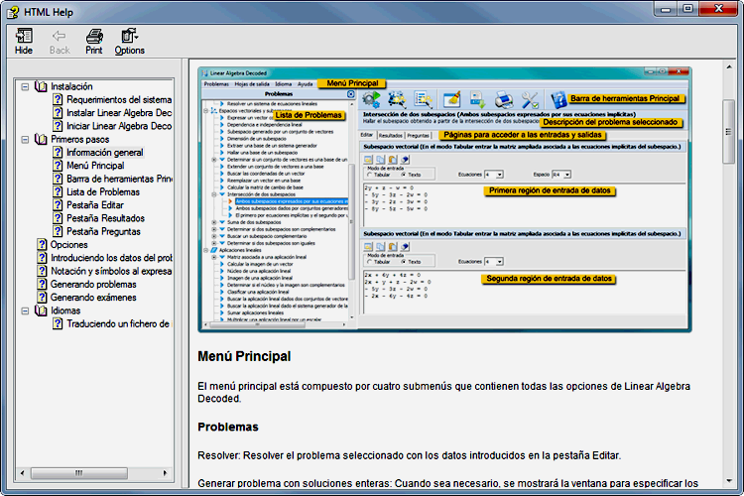Click the content pane vertical scrollbar thumb

tap(728, 132)
